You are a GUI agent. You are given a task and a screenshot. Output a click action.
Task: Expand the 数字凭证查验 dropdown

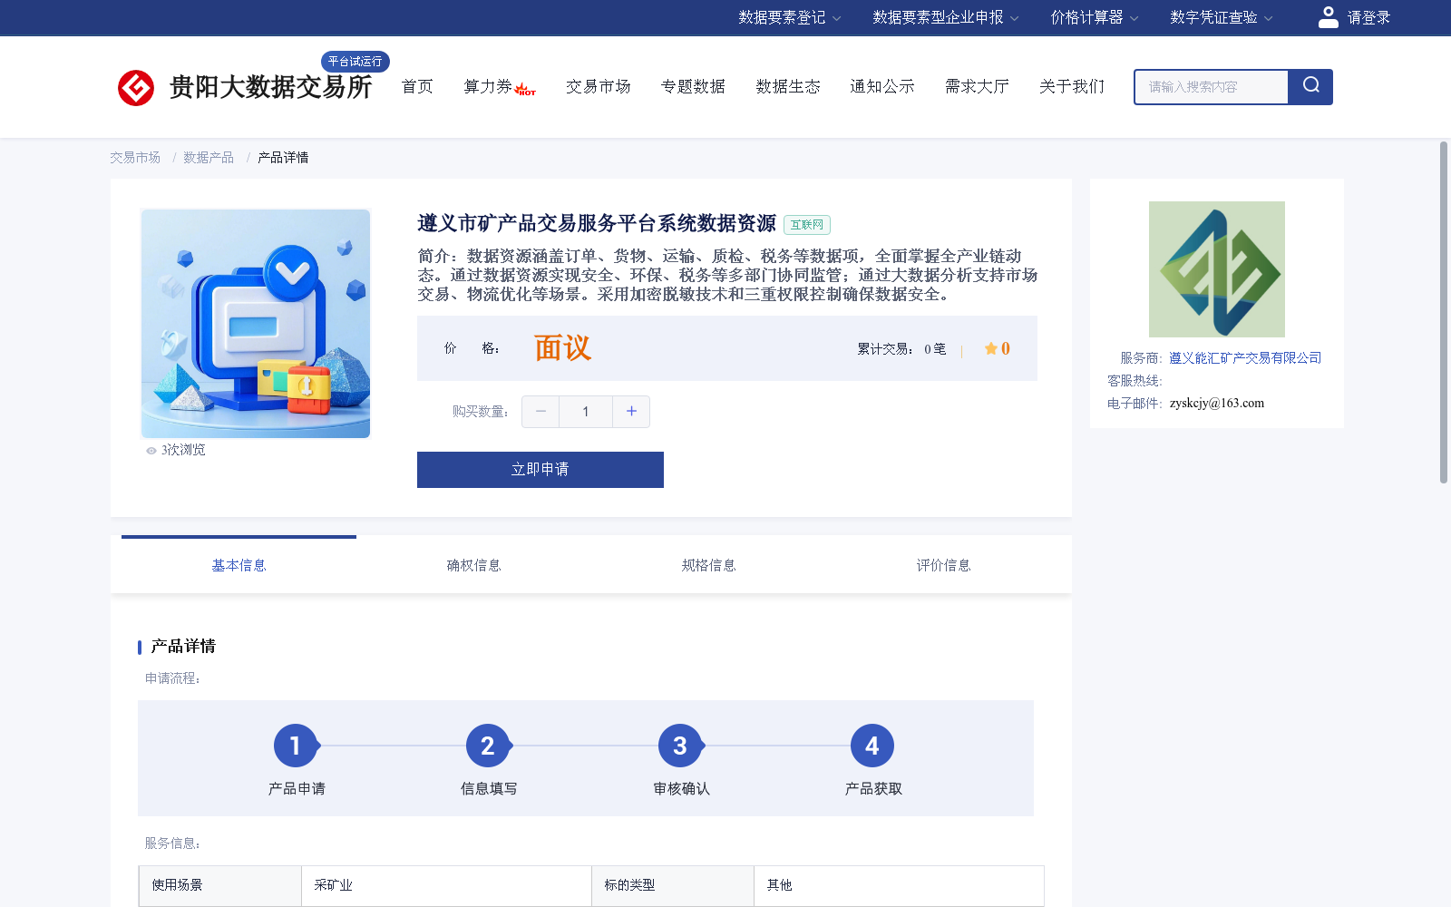coord(1222,17)
